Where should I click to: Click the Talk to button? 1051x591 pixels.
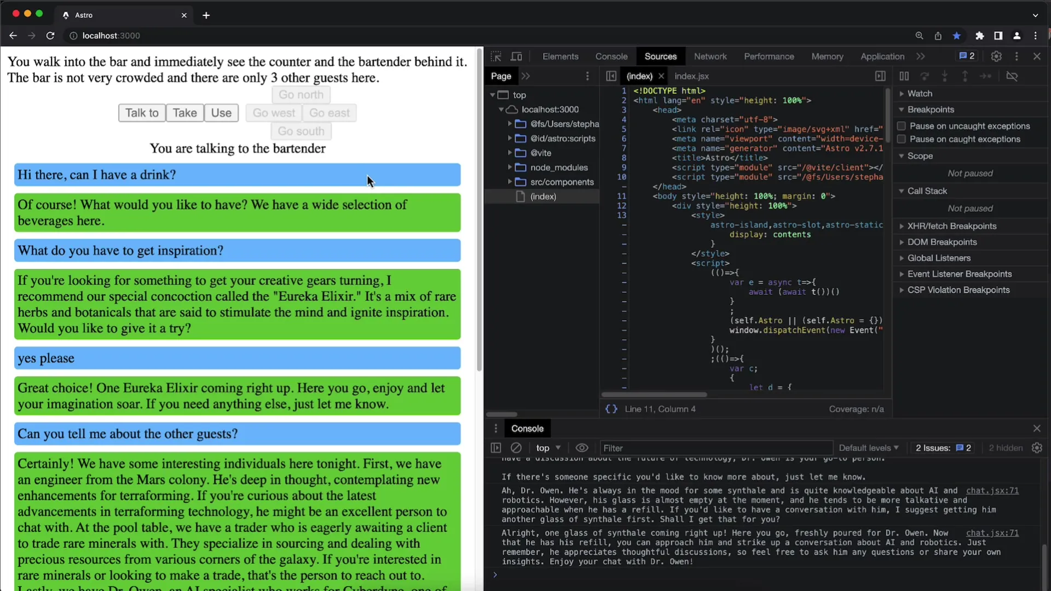point(141,113)
